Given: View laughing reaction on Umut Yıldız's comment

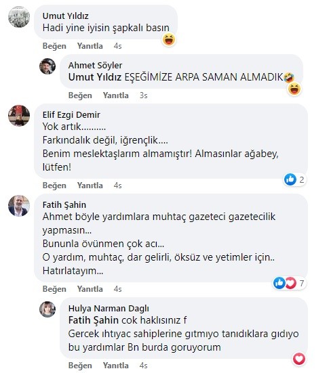Looking at the screenshot, I should click(x=169, y=39).
